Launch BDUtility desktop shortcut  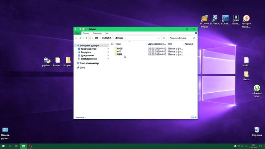pos(225,20)
